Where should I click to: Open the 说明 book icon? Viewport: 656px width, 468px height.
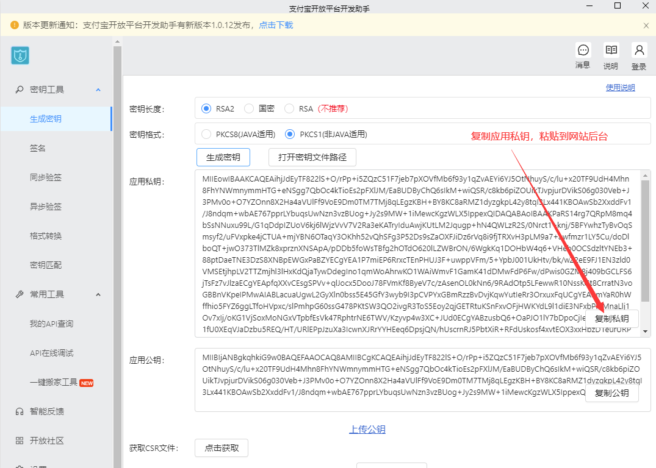pos(610,51)
